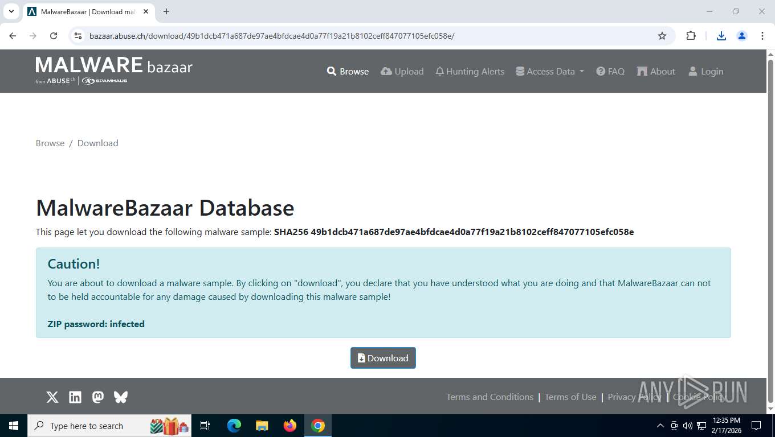
Task: Go to the Upload page
Action: click(x=402, y=71)
